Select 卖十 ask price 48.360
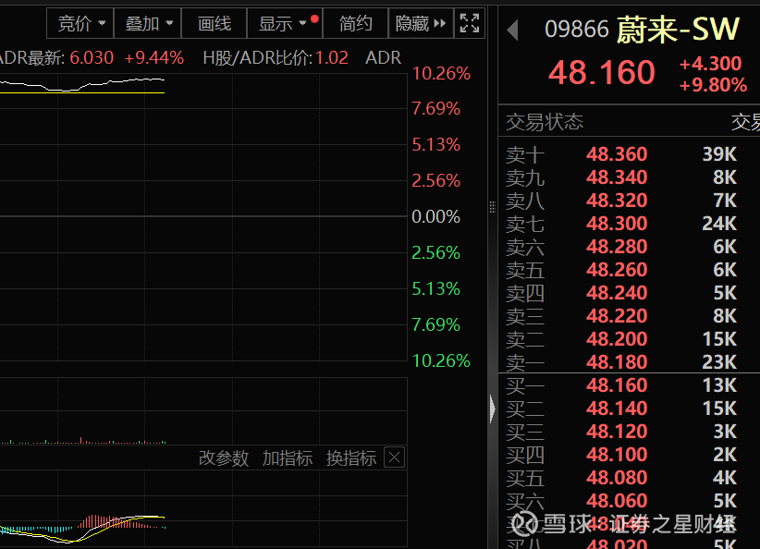Screen dimensions: 760x549 point(617,154)
